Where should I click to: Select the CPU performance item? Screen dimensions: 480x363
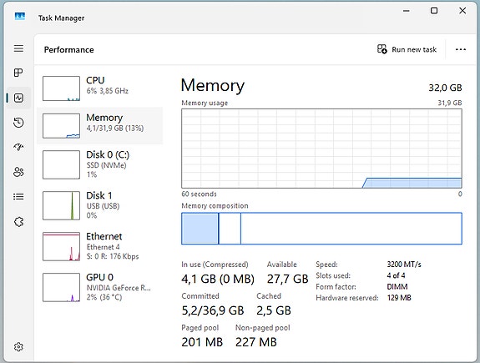tap(100, 88)
